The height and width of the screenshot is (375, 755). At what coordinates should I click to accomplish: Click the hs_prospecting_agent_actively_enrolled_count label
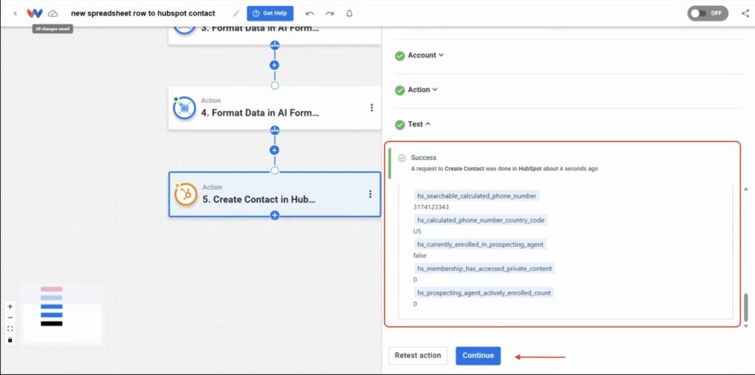484,292
